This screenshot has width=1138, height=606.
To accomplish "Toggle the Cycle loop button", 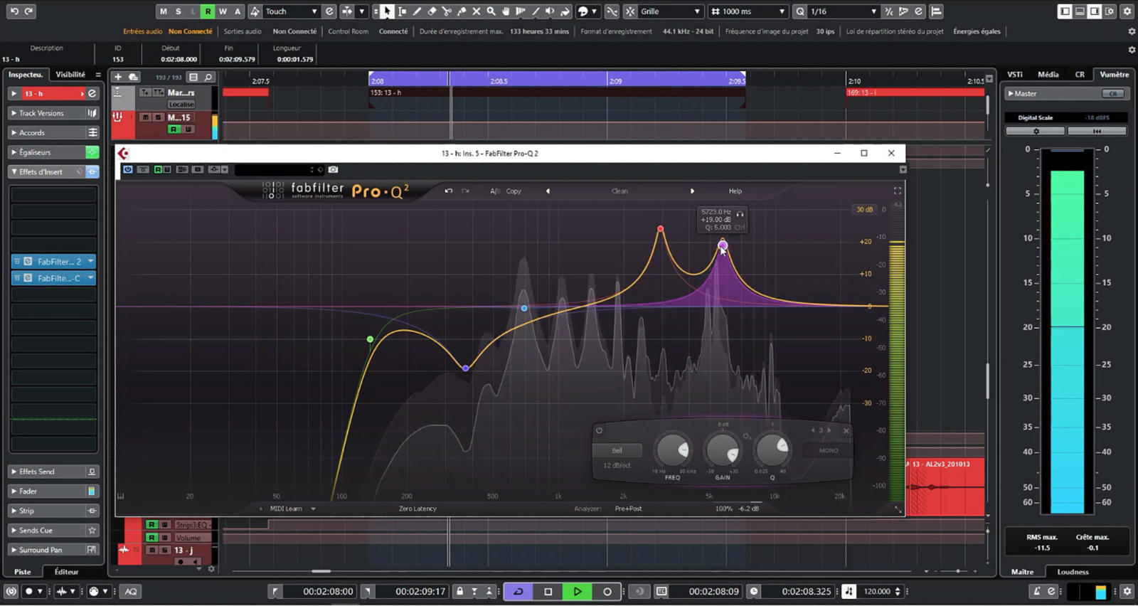I will point(519,591).
